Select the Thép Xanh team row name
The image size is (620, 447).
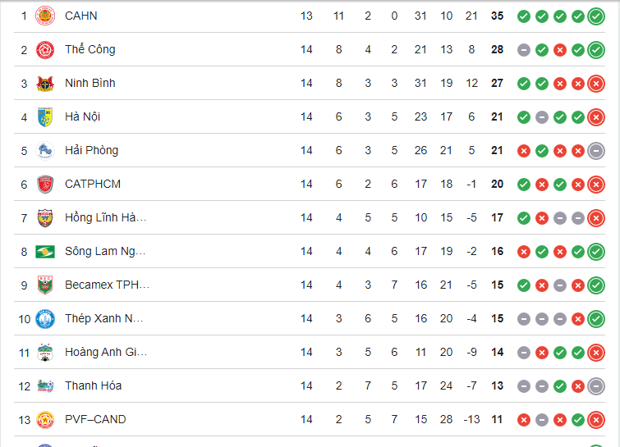click(x=103, y=318)
